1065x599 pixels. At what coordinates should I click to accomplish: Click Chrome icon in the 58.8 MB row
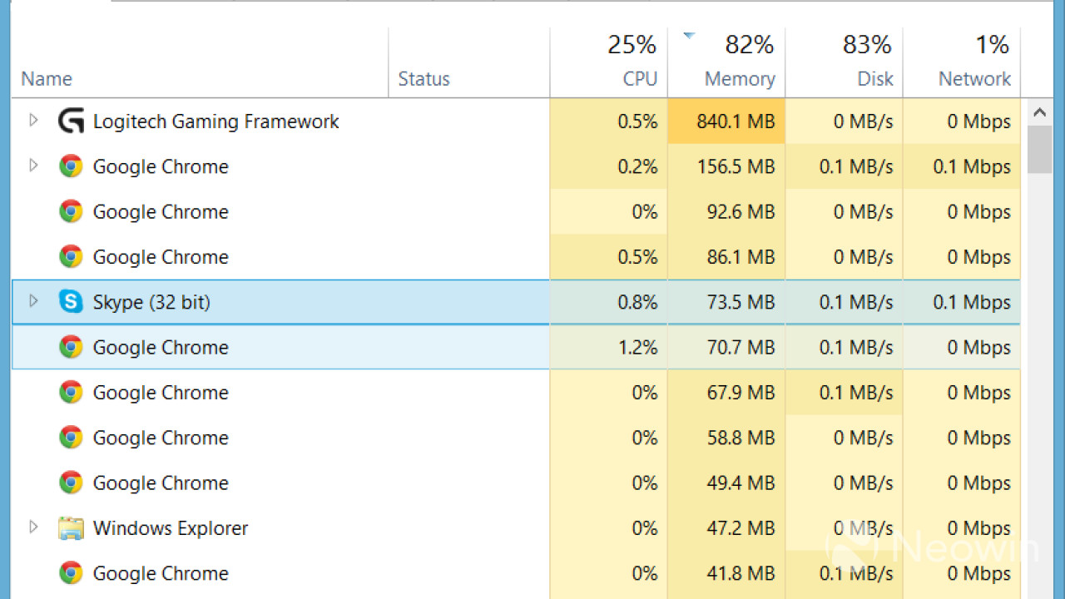click(x=71, y=438)
